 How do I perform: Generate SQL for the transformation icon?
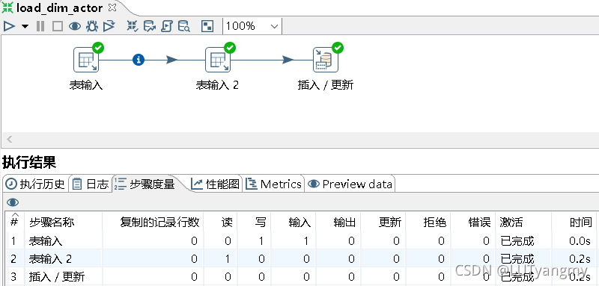pyautogui.click(x=167, y=26)
